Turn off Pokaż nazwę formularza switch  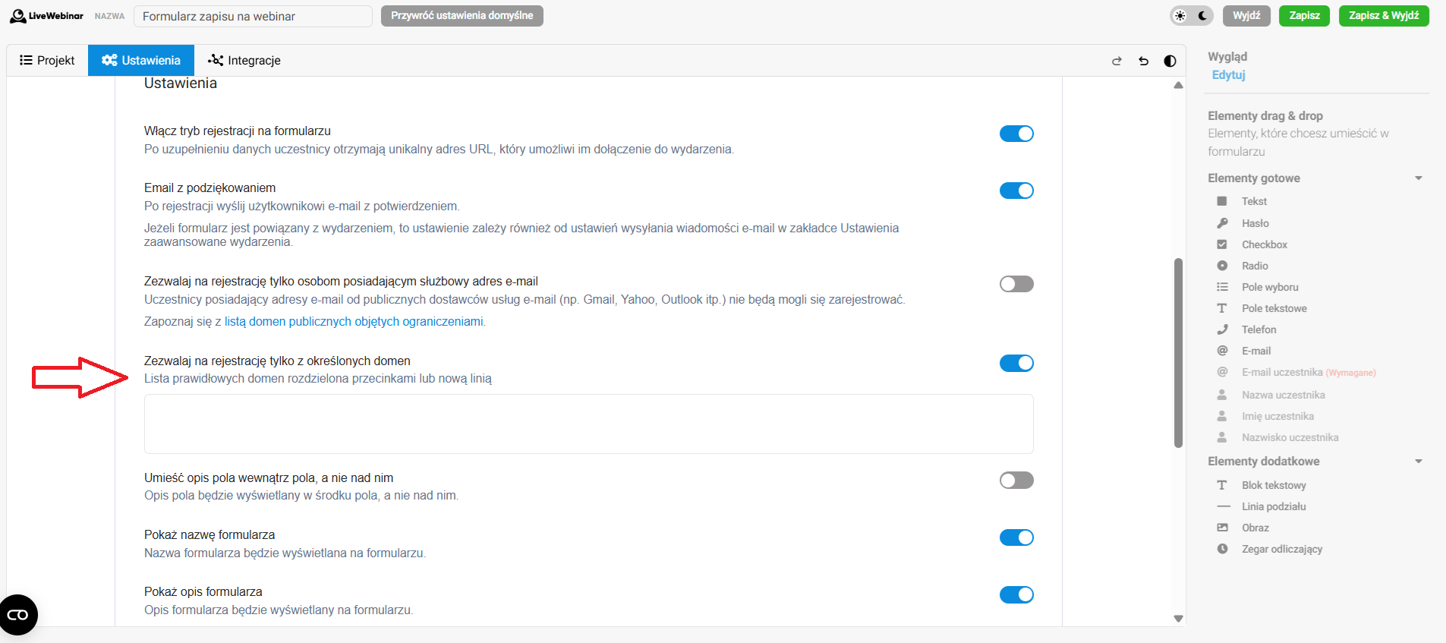pos(1016,537)
